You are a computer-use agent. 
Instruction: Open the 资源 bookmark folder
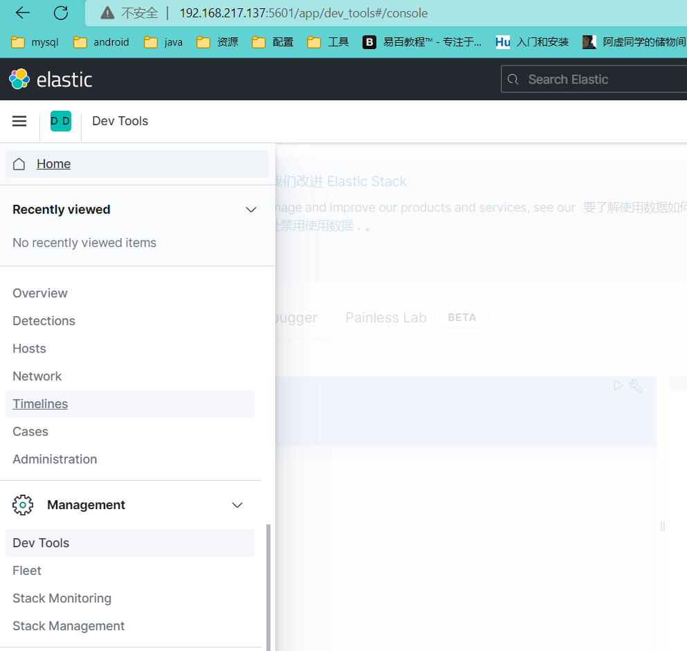click(217, 42)
